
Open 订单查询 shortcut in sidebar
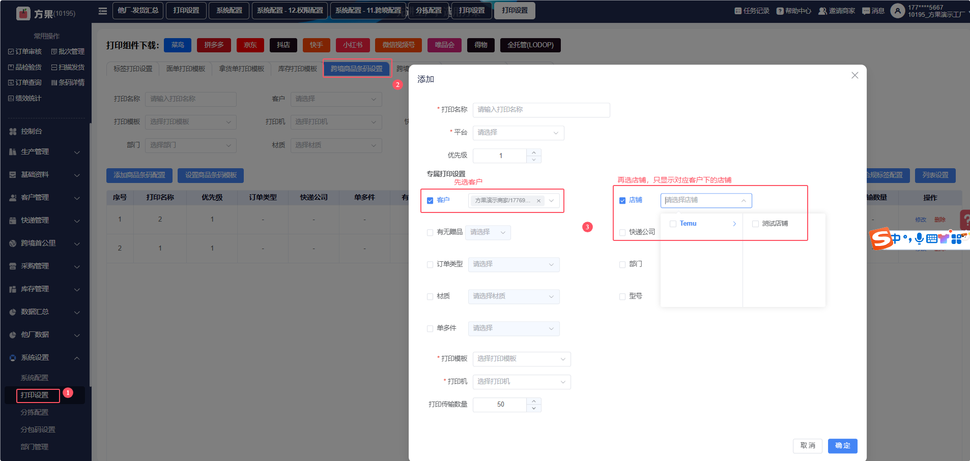click(x=25, y=82)
